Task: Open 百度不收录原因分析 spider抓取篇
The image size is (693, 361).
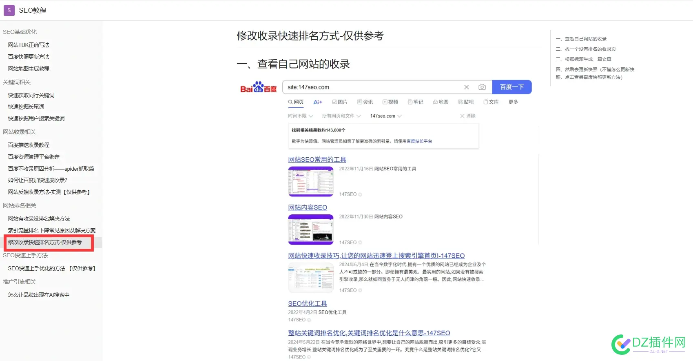Action: tap(51, 169)
